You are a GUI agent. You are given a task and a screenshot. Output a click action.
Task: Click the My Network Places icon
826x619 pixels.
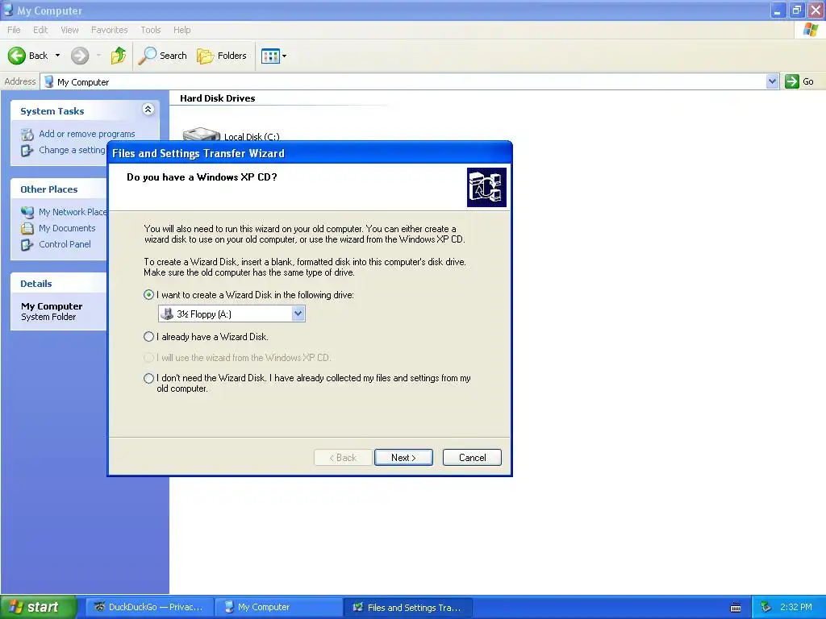pyautogui.click(x=27, y=212)
